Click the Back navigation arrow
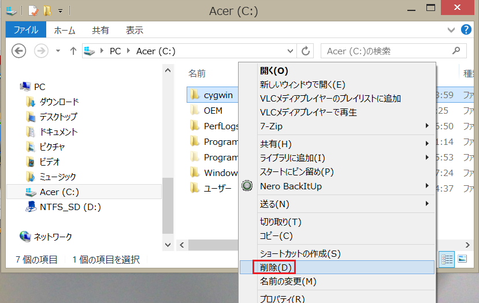The image size is (479, 303). [x=18, y=51]
